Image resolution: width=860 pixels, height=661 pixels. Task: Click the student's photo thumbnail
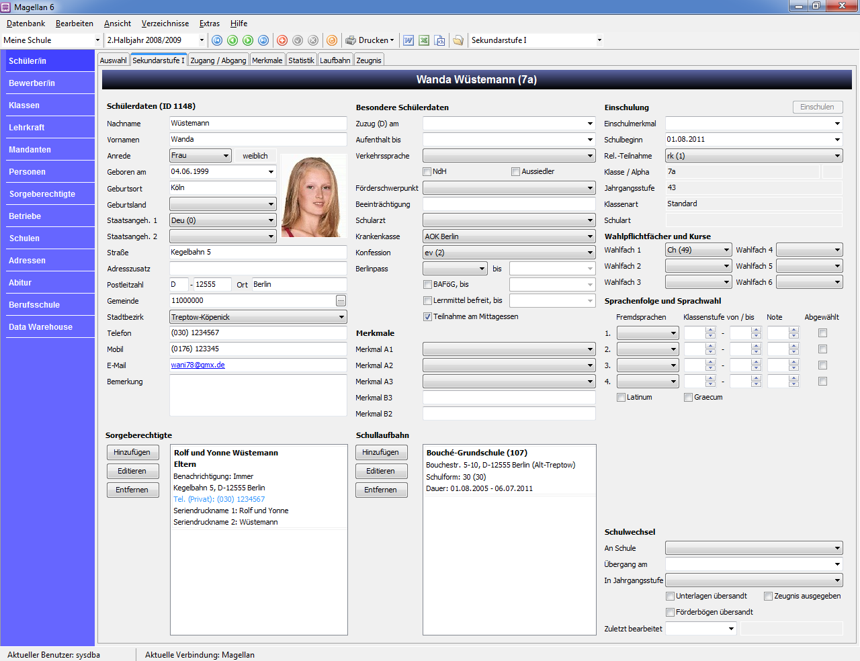pyautogui.click(x=310, y=195)
